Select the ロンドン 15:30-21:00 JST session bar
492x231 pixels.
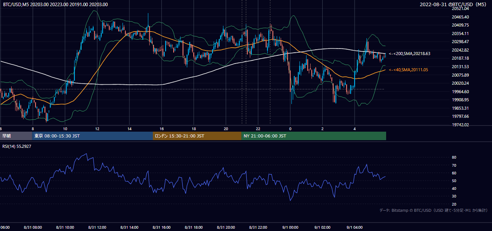pos(197,136)
